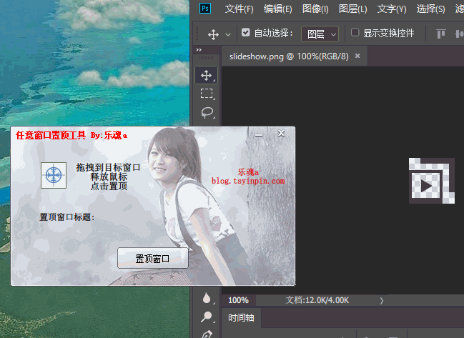The image size is (464, 338).
Task: Click the 100% zoom level field
Action: [238, 300]
